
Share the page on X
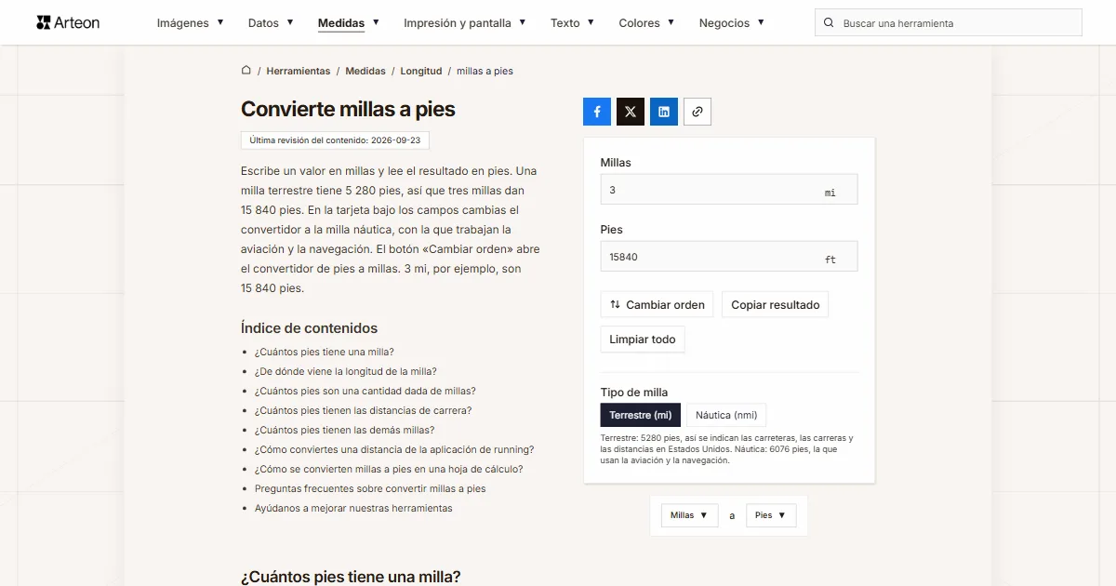click(x=631, y=112)
